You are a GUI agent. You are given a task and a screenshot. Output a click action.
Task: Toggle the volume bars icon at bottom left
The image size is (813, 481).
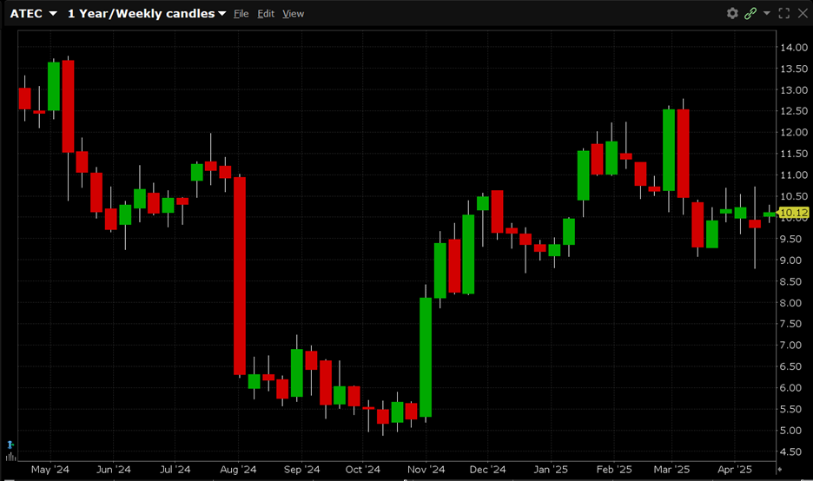[10, 457]
